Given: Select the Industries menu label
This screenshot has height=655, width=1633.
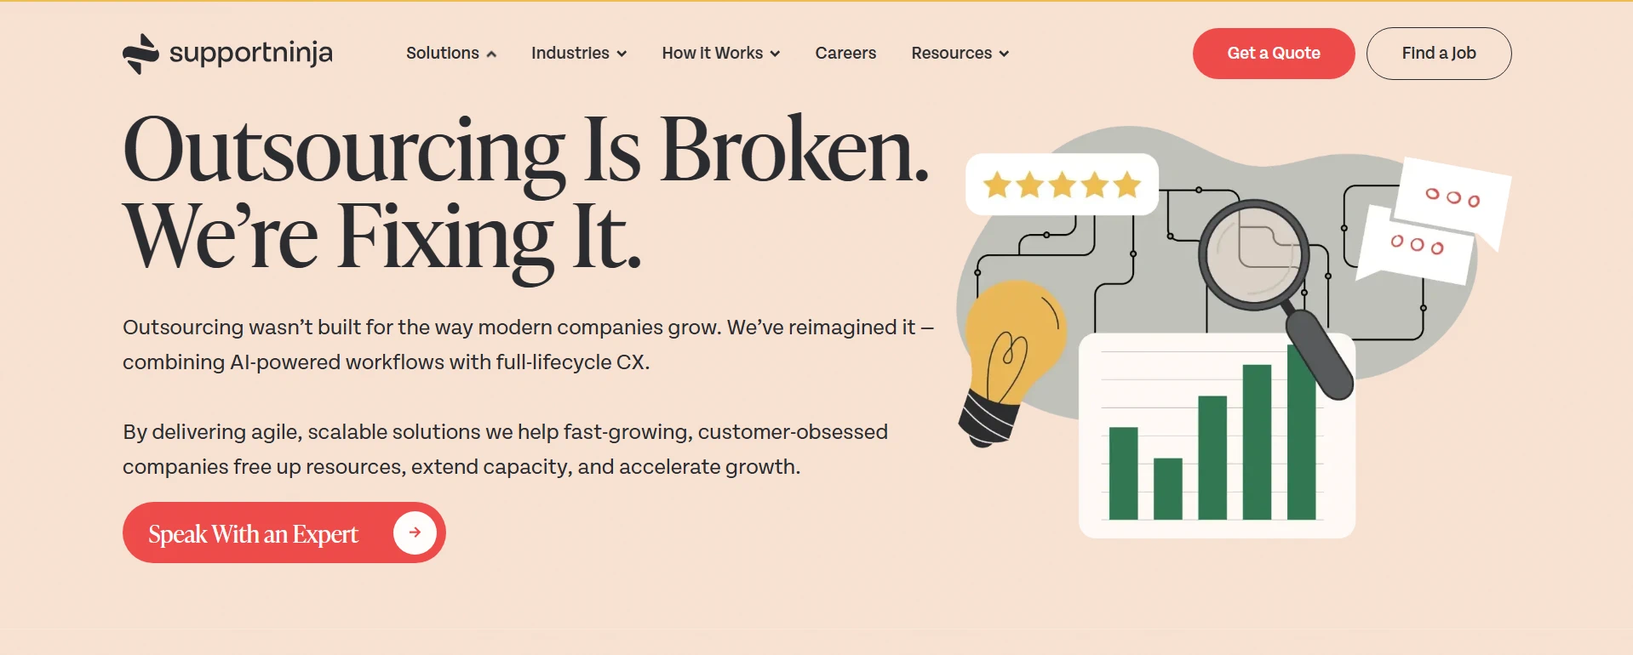Looking at the screenshot, I should coord(570,53).
